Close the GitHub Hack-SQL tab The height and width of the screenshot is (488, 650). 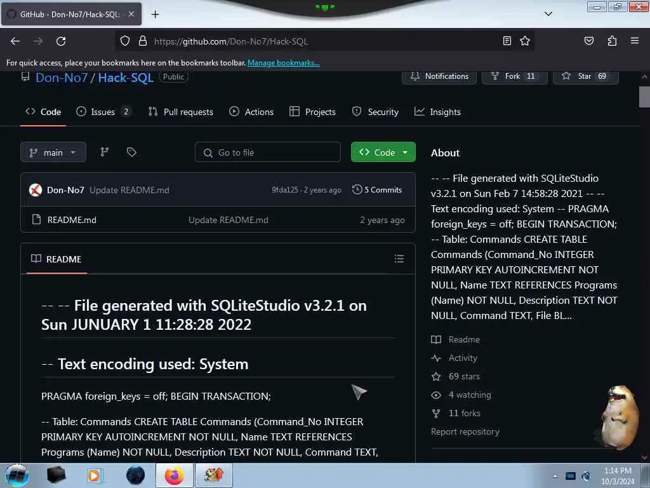tap(131, 14)
